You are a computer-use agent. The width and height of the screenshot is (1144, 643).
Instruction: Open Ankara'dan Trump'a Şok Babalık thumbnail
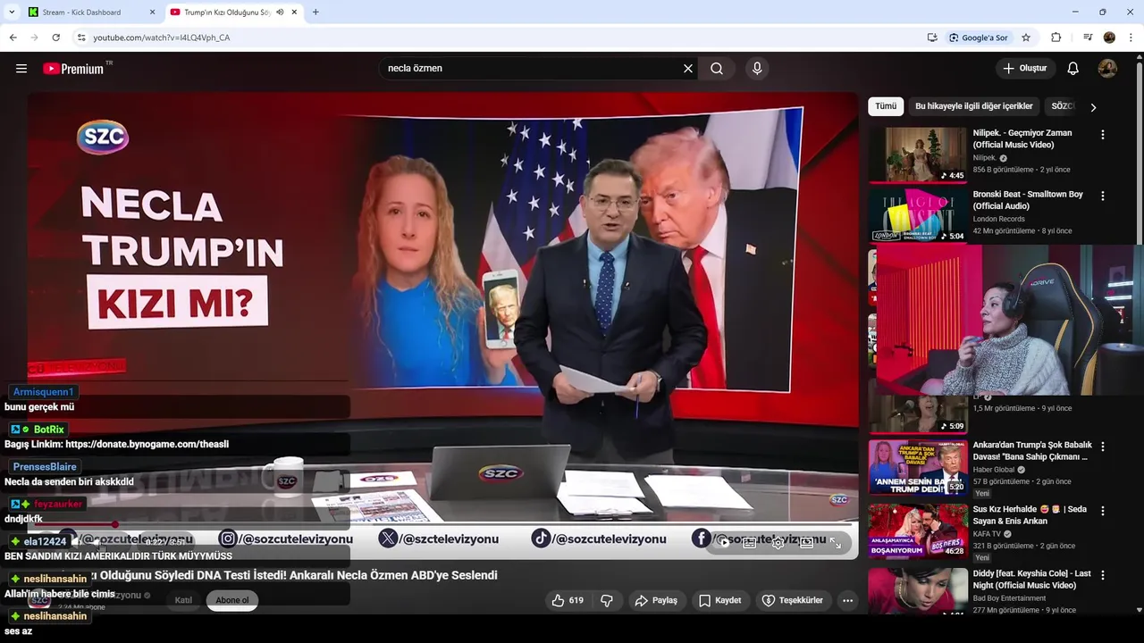(x=918, y=467)
